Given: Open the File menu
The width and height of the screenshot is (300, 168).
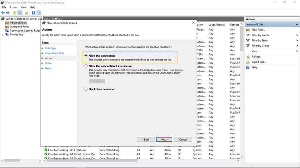Looking at the screenshot, I should 4,7.
